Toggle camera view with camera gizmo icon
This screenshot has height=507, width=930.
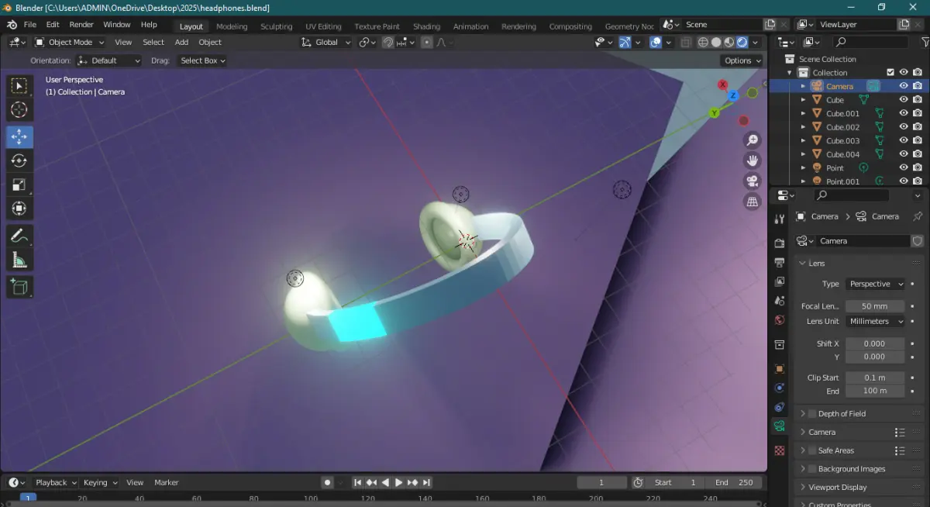coord(752,181)
